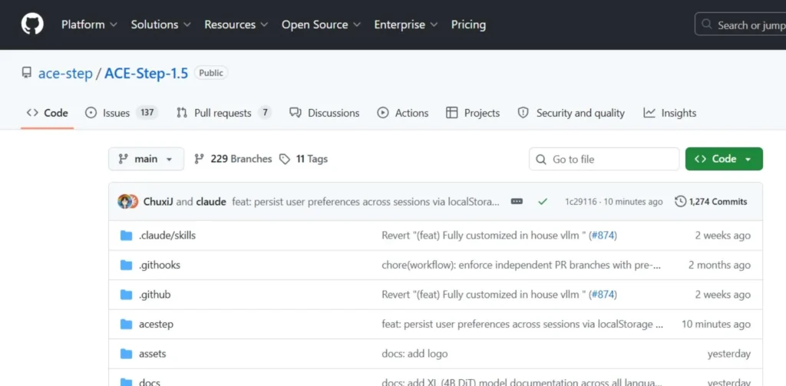
Task: Expand commit message ellipsis button
Action: pyautogui.click(x=517, y=202)
